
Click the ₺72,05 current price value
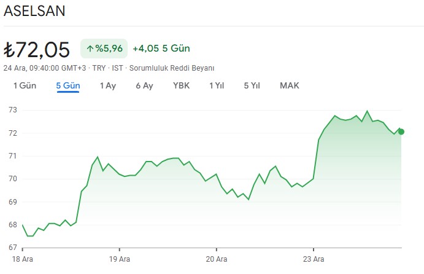36,50
